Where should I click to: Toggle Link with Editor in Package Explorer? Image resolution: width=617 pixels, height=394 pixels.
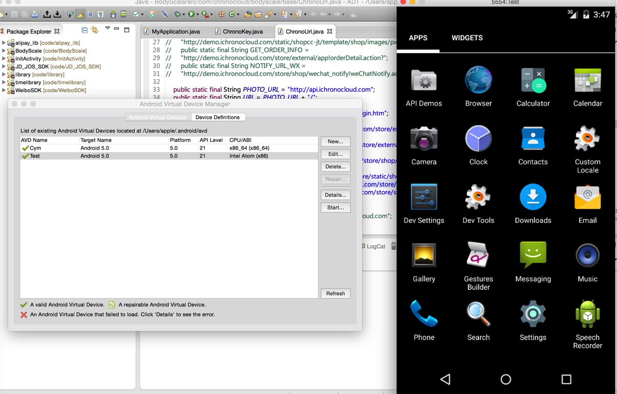[95, 30]
